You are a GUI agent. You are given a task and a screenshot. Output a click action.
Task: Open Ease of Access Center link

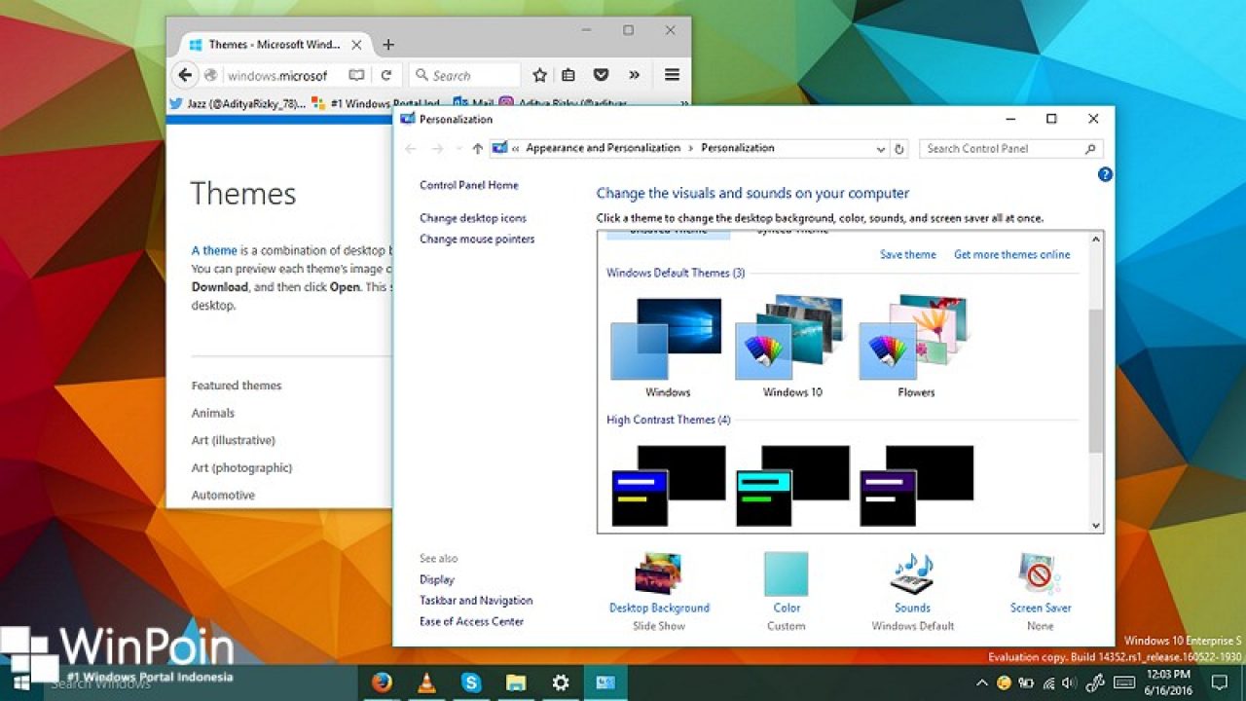click(x=471, y=621)
